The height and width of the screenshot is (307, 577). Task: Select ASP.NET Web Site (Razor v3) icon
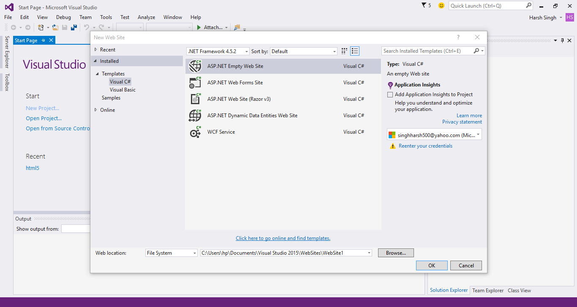coord(195,99)
